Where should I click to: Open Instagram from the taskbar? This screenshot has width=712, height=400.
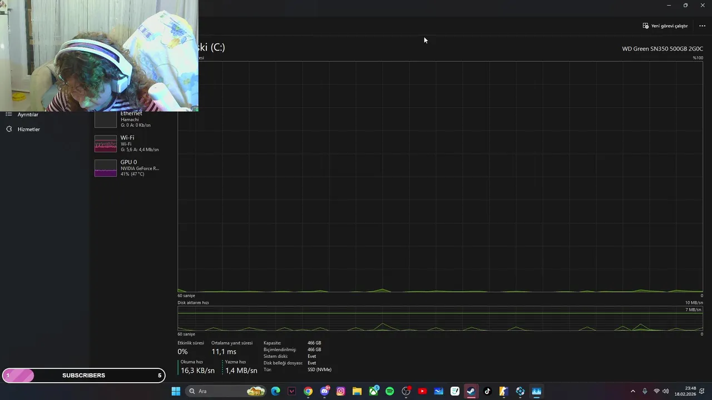tap(340, 391)
